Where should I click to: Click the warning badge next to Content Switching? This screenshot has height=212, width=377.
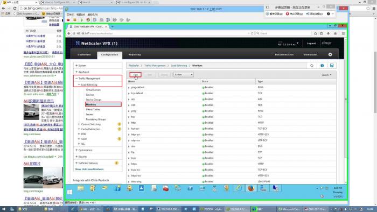coord(119,124)
